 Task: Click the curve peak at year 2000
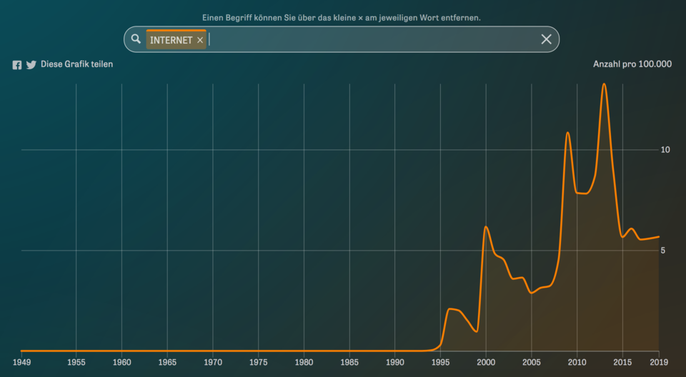pyautogui.click(x=486, y=227)
